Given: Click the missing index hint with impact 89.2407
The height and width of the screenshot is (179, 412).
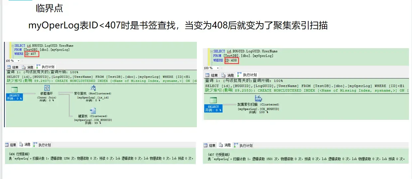Looking at the screenshot, I should 102,81.
